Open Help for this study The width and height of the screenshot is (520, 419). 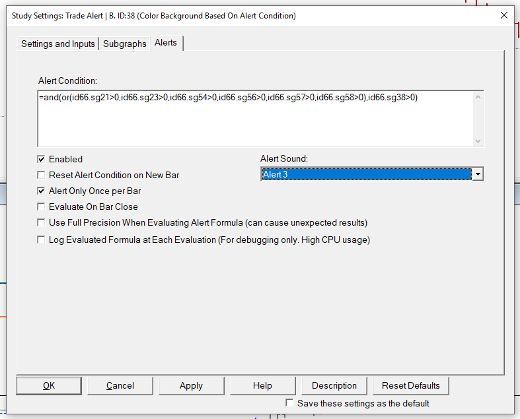pyautogui.click(x=262, y=385)
